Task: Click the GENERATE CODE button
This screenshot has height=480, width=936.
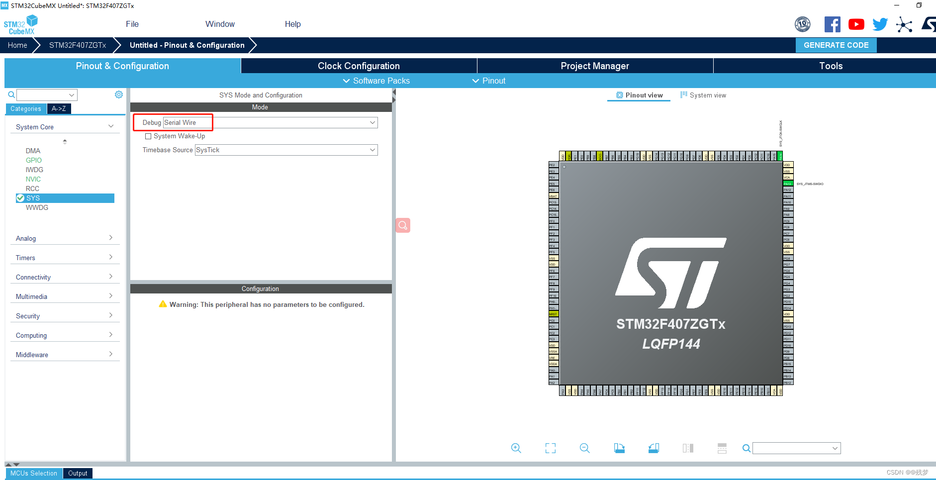Action: tap(836, 45)
